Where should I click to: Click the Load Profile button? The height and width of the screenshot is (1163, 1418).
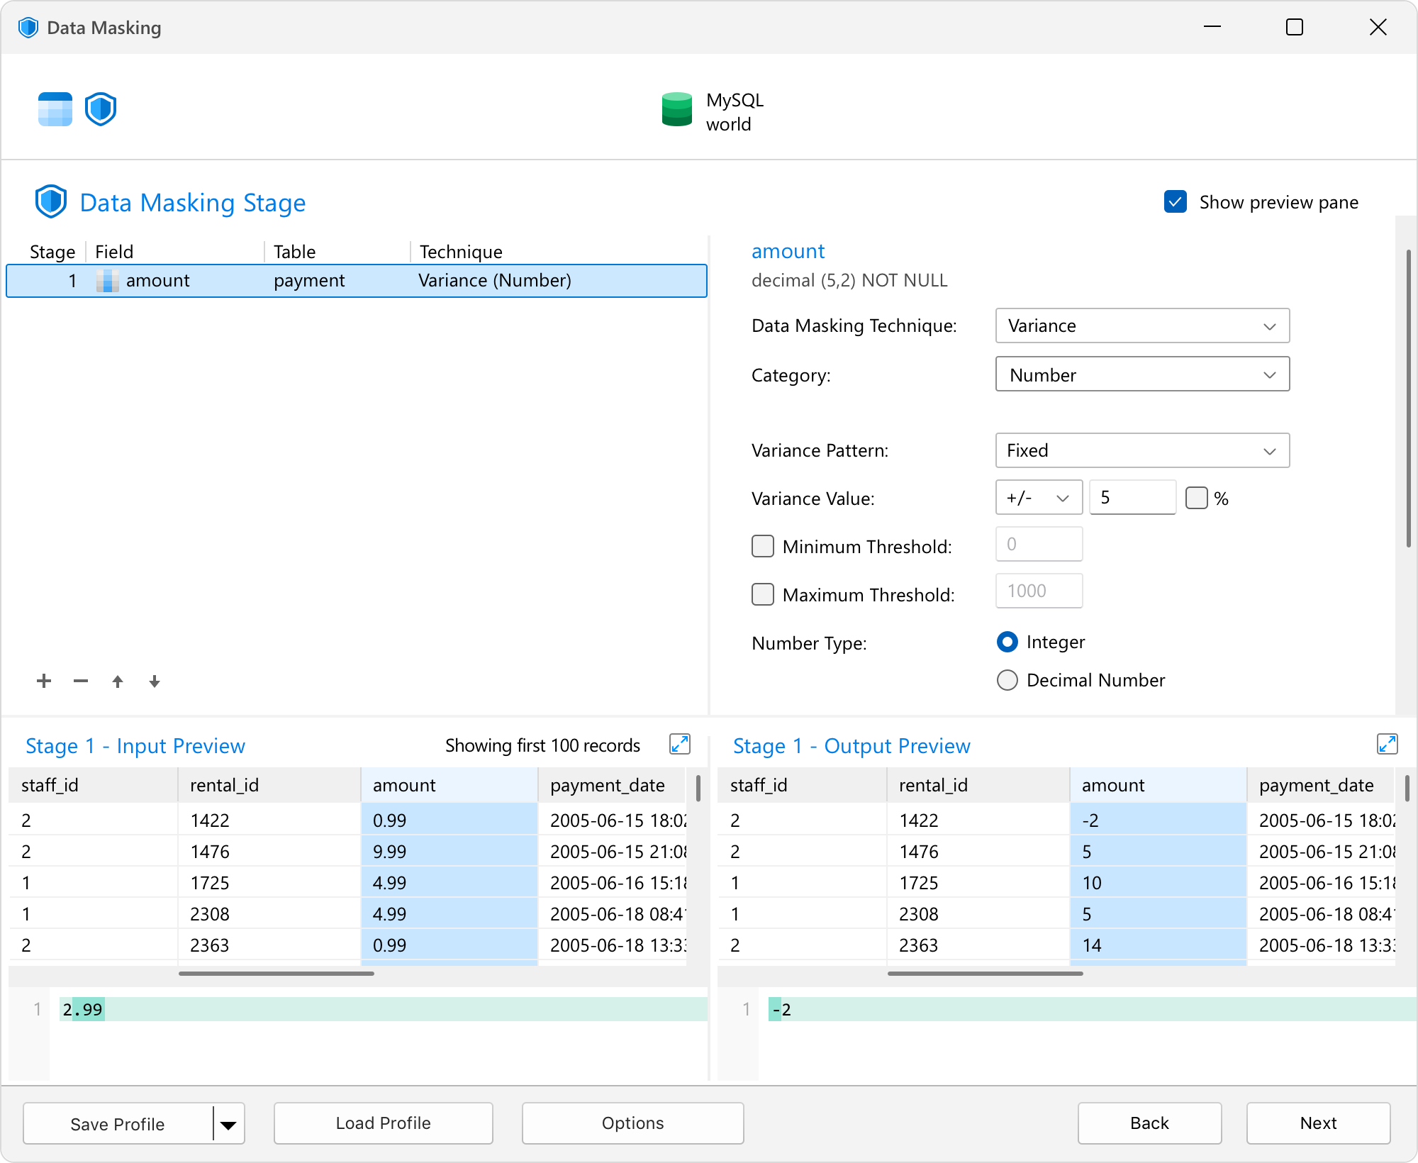tap(384, 1123)
